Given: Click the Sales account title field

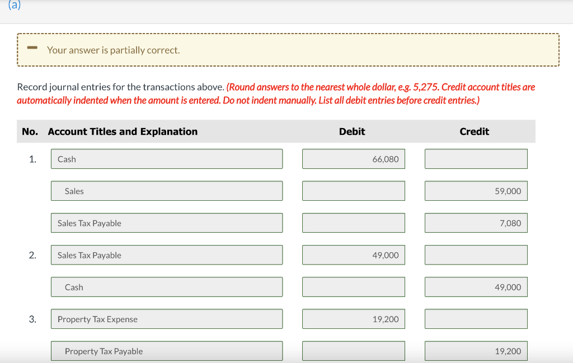Looking at the screenshot, I should pos(166,191).
